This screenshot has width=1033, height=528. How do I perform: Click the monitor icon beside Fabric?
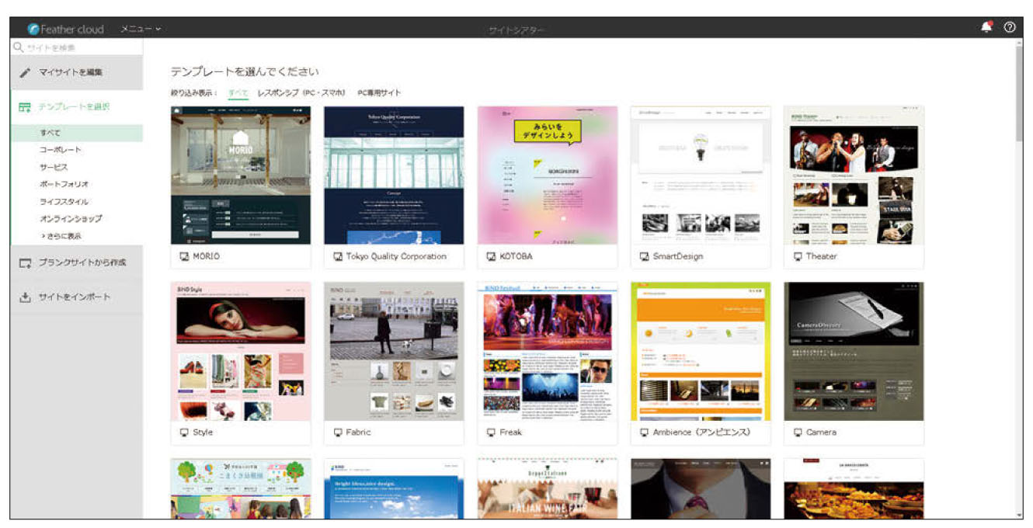[338, 432]
